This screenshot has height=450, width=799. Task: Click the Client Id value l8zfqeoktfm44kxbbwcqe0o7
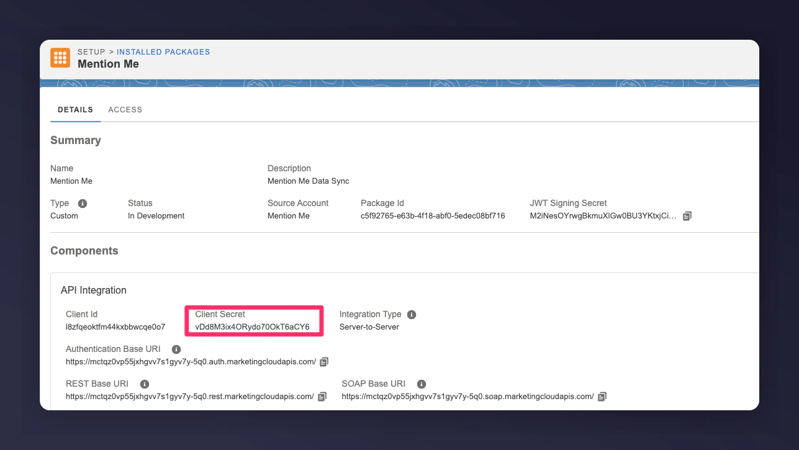[x=115, y=327]
